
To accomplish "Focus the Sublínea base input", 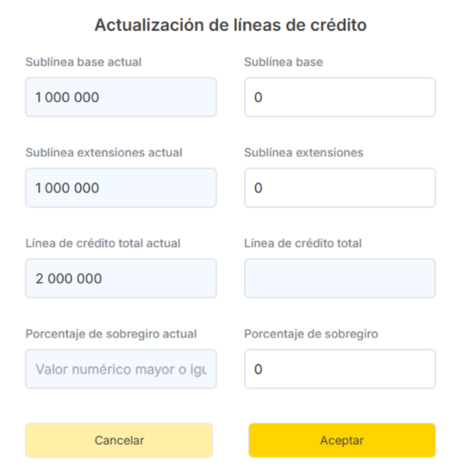I will click(x=340, y=97).
